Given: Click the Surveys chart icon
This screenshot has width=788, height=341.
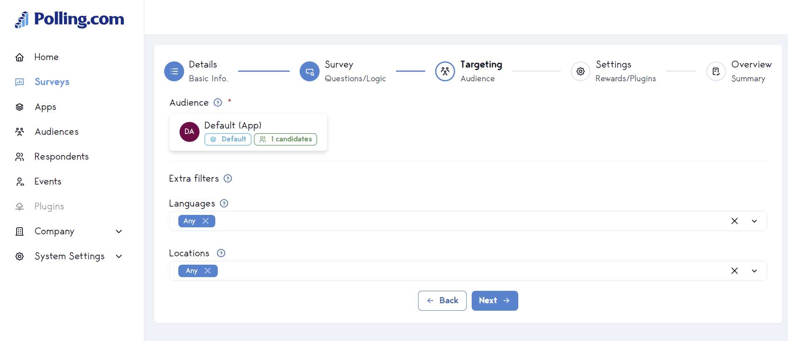Looking at the screenshot, I should [20, 82].
